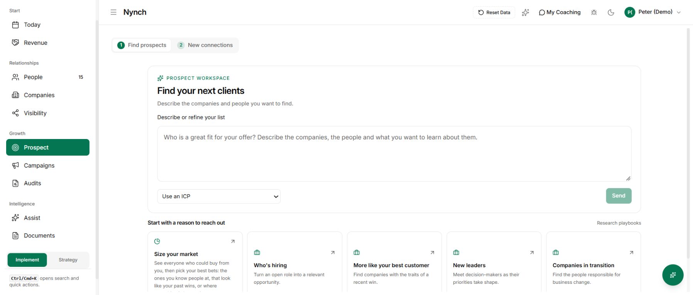Open People in the sidebar

click(x=48, y=77)
